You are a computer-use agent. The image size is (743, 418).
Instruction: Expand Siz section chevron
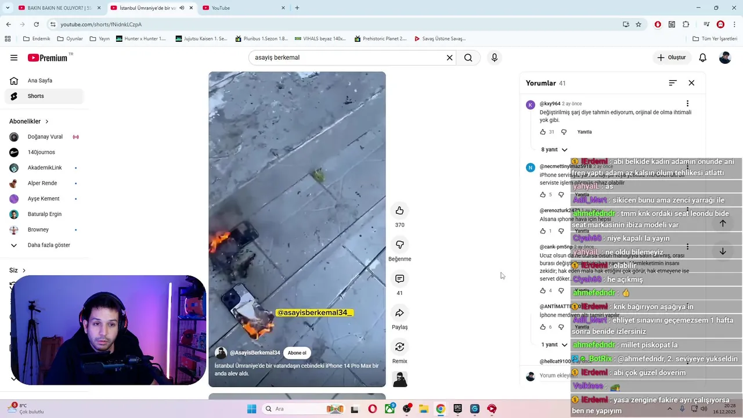point(24,271)
